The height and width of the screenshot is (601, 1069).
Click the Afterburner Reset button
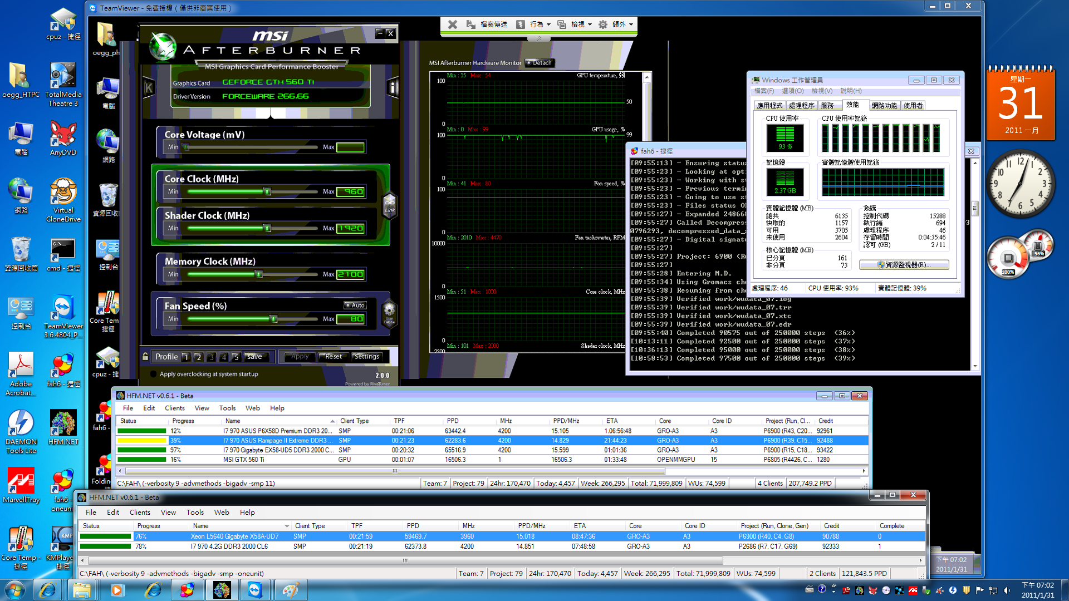pos(334,357)
